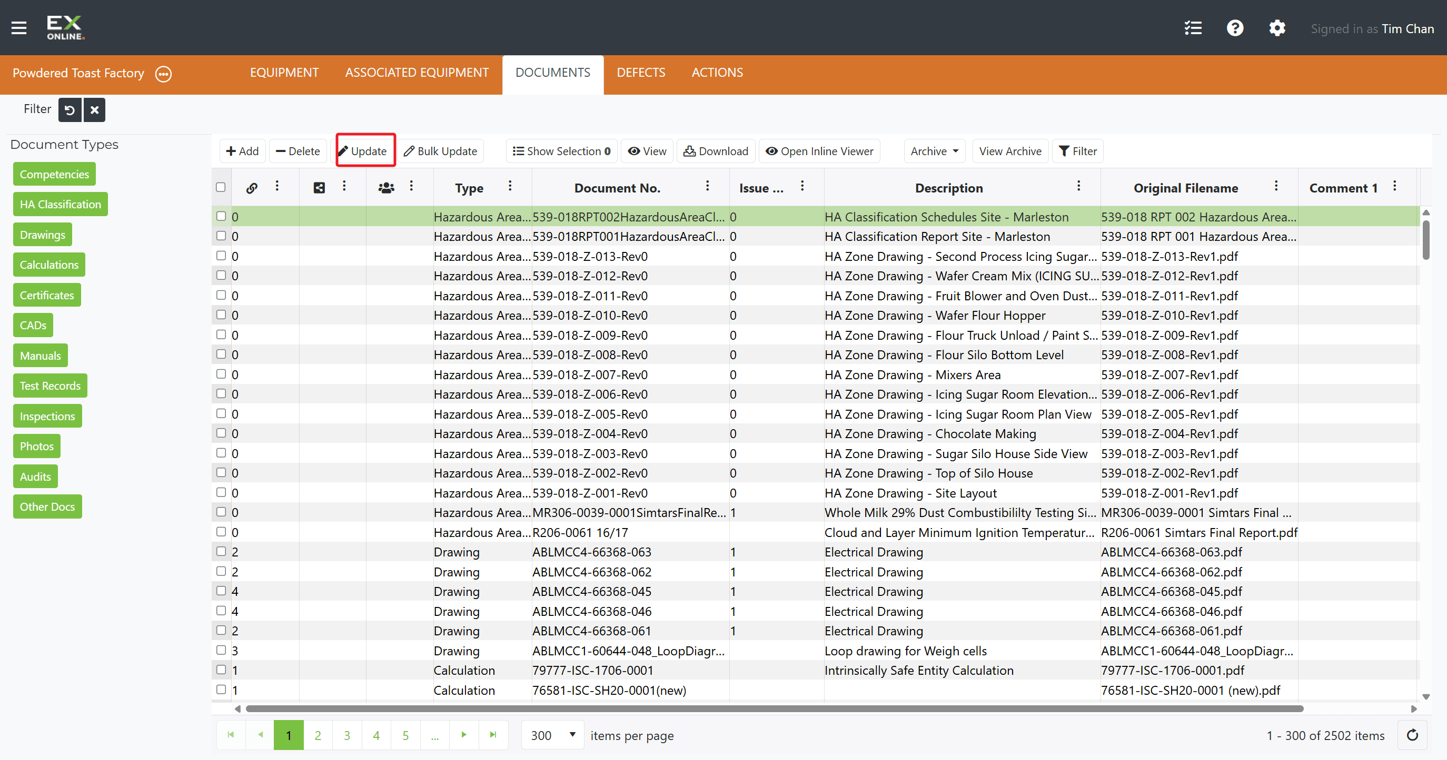Image resolution: width=1447 pixels, height=760 pixels.
Task: Check row 539-018-Z-001-Rev0
Action: pyautogui.click(x=221, y=492)
